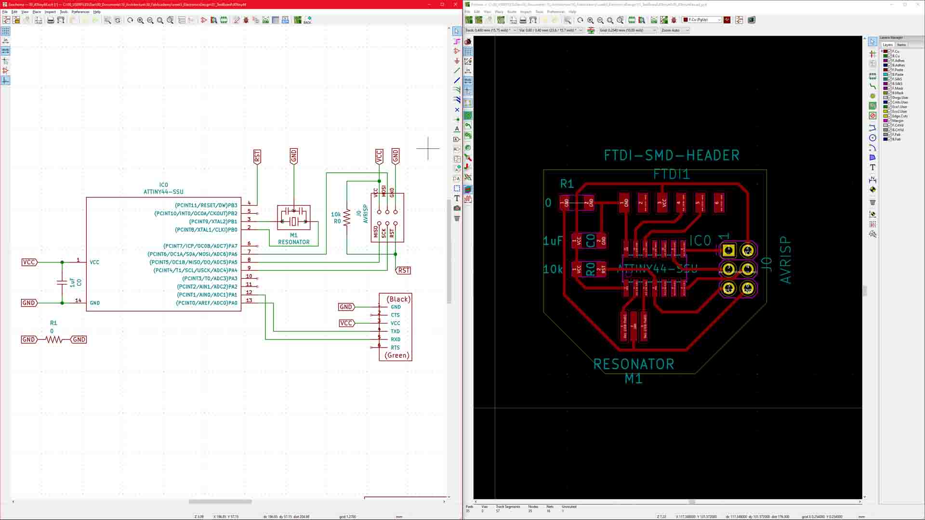Click Eeschema zoom out icon
The image size is (925, 520).
point(150,20)
